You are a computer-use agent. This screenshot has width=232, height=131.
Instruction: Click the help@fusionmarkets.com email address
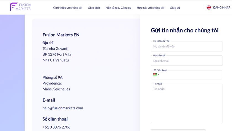63,108
